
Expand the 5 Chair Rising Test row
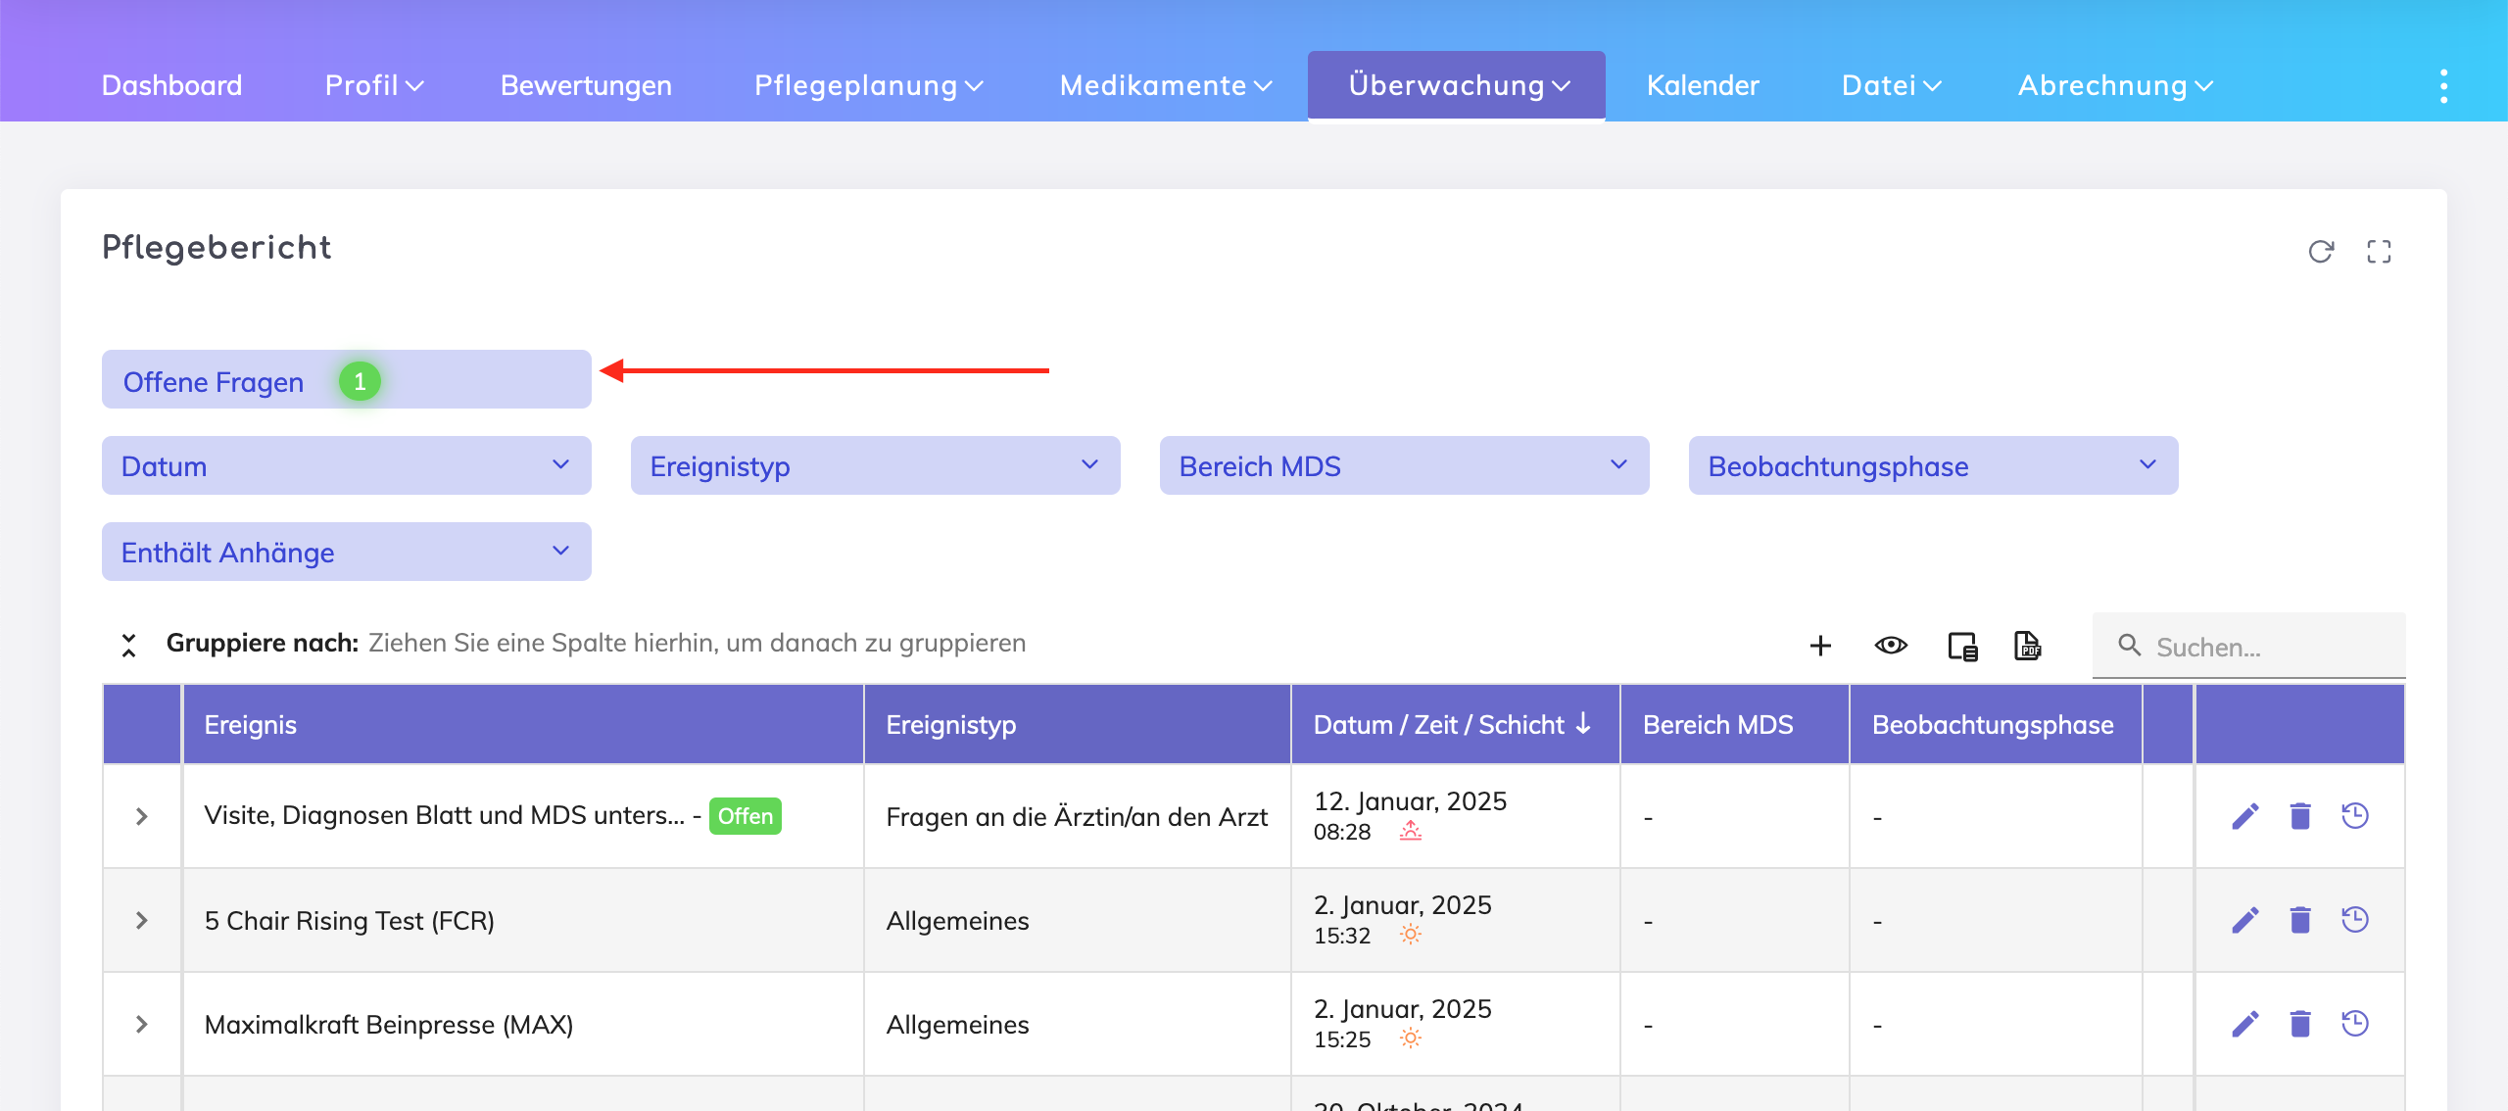pyautogui.click(x=142, y=920)
